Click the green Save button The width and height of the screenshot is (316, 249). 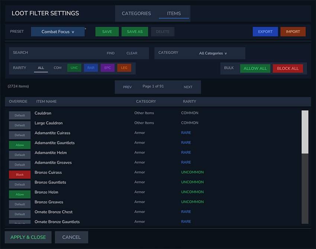coord(107,32)
